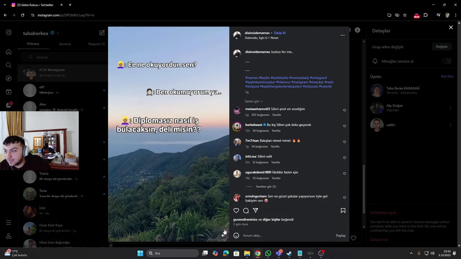Click Değiştir to change group name
Image resolution: width=461 pixels, height=259 pixels.
442,47
